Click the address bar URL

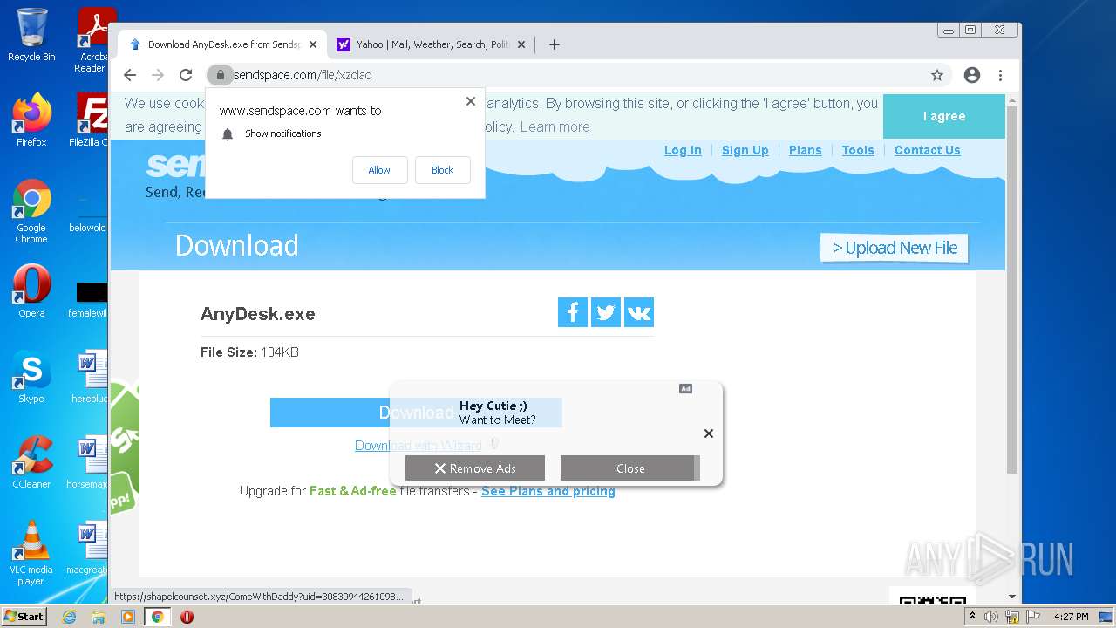click(x=303, y=75)
